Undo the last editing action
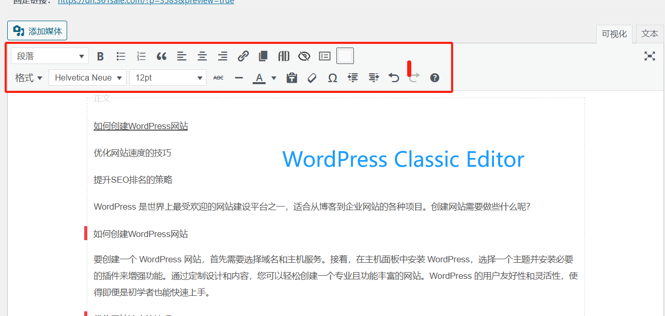The width and height of the screenshot is (665, 316). pos(394,77)
